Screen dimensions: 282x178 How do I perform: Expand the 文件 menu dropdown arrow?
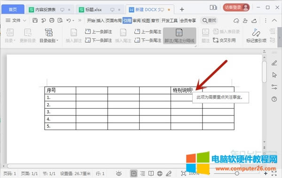(x=25, y=21)
